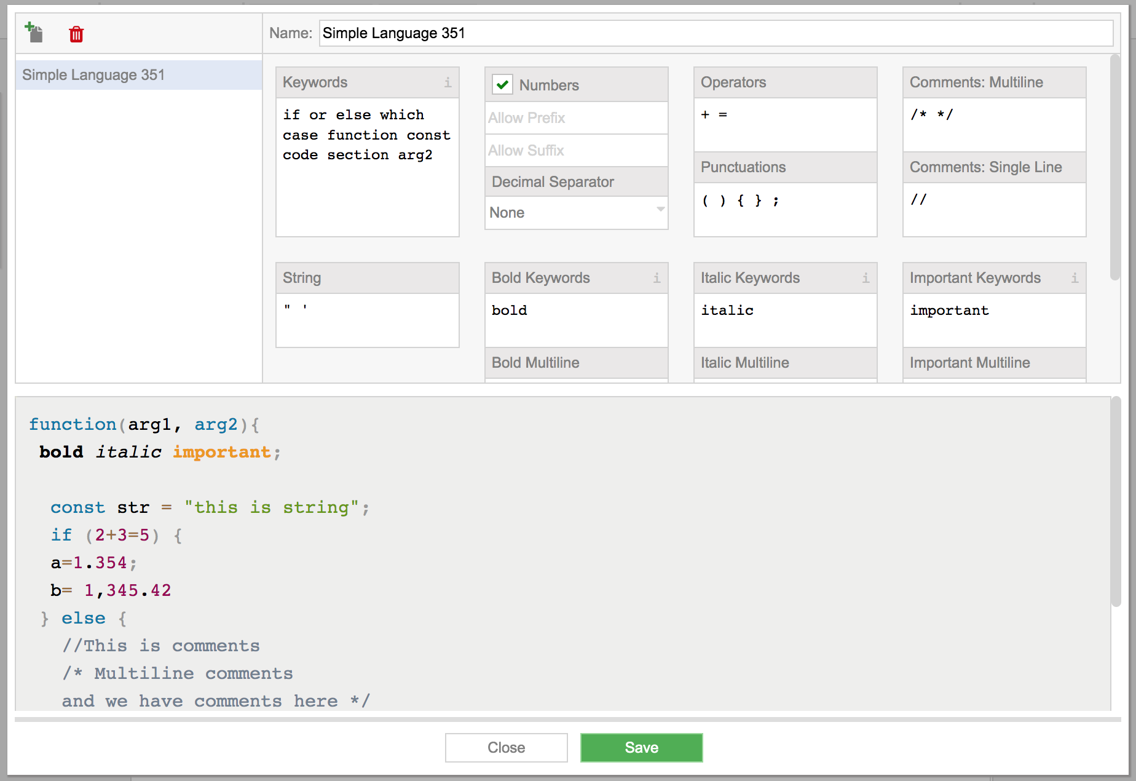Click the Italic Multiline header
The height and width of the screenshot is (781, 1136).
tap(786, 363)
